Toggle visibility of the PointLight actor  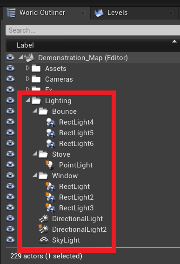(10, 165)
